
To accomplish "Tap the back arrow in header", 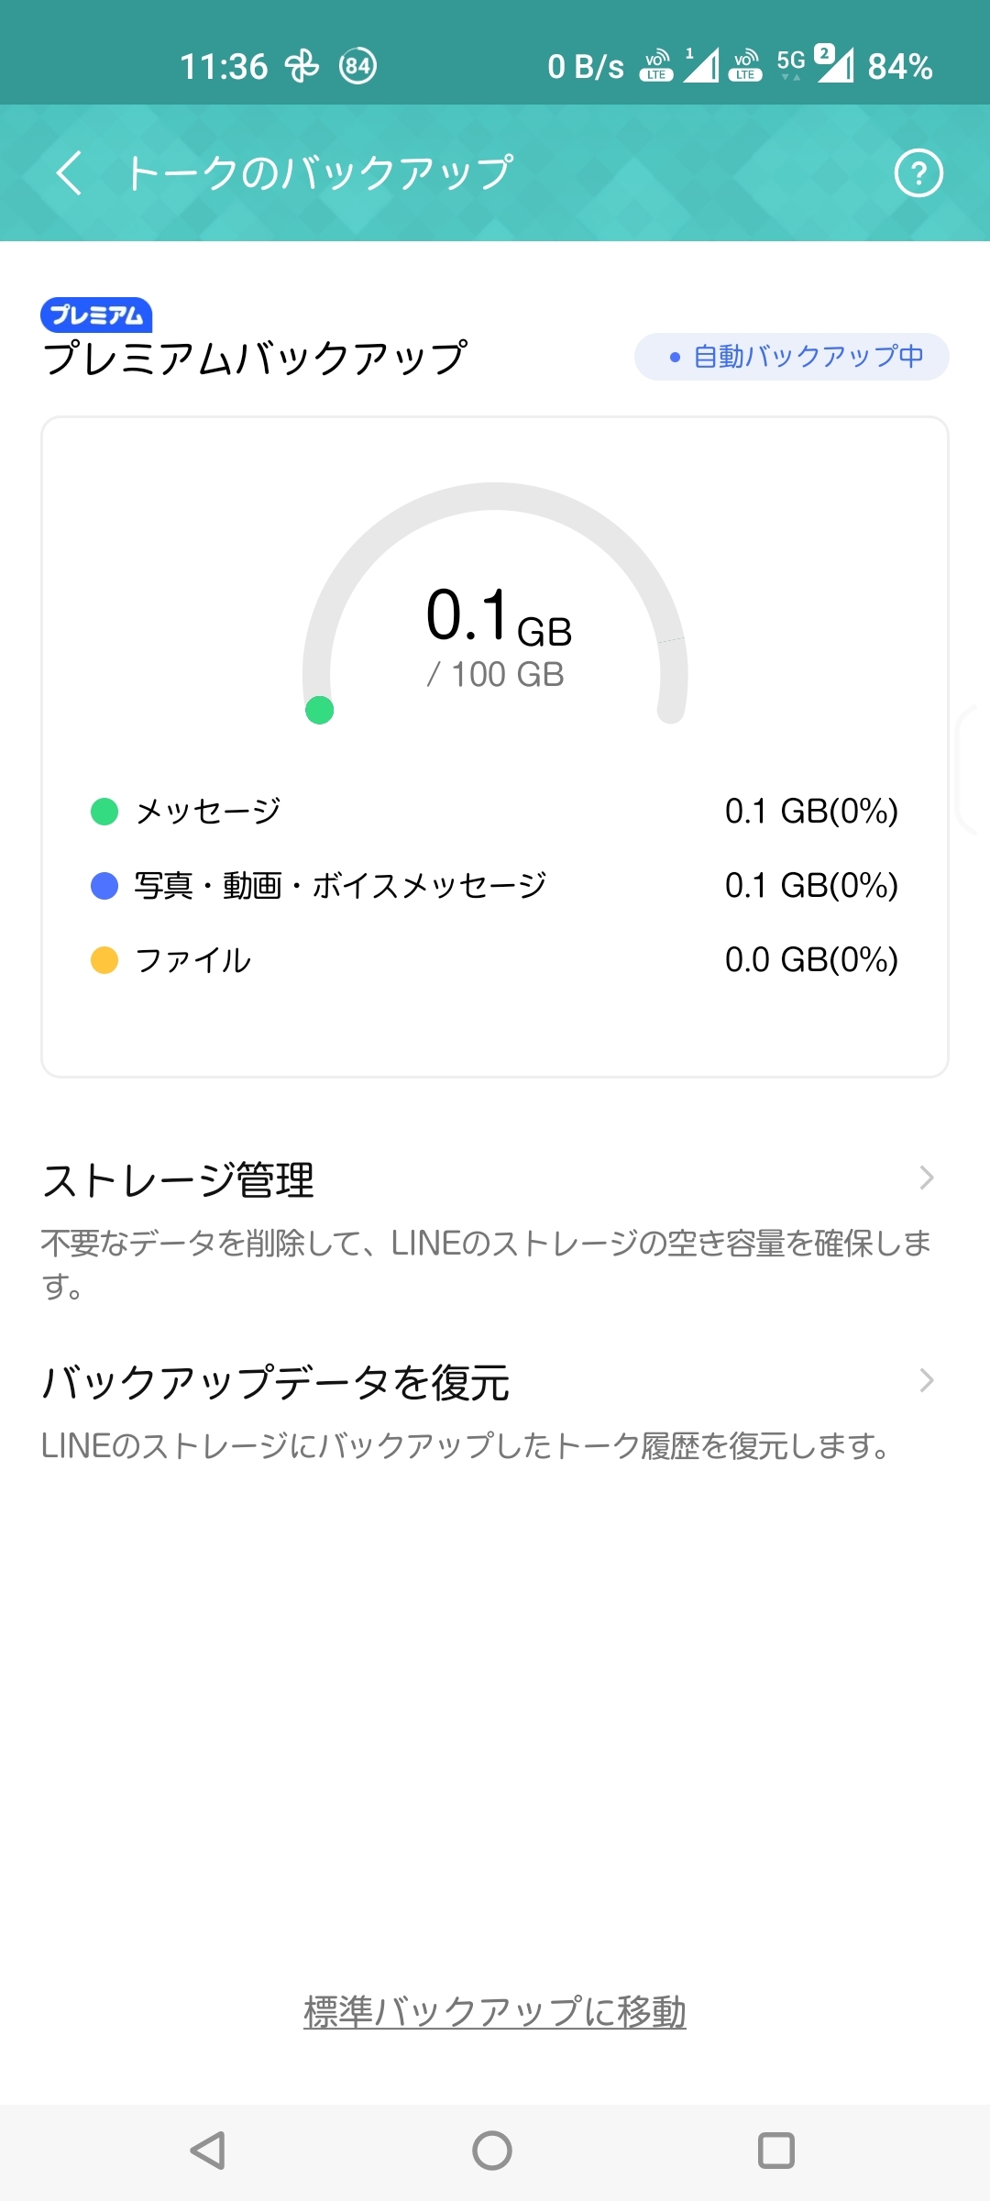I will click(x=70, y=172).
